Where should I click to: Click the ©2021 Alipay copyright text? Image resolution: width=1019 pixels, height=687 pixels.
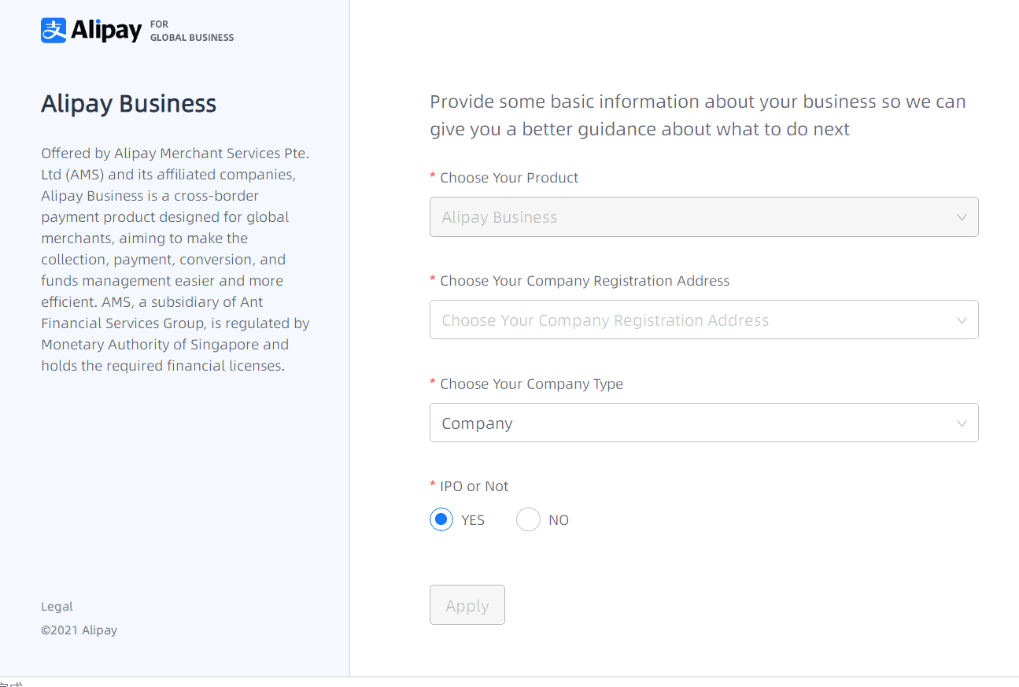point(79,630)
